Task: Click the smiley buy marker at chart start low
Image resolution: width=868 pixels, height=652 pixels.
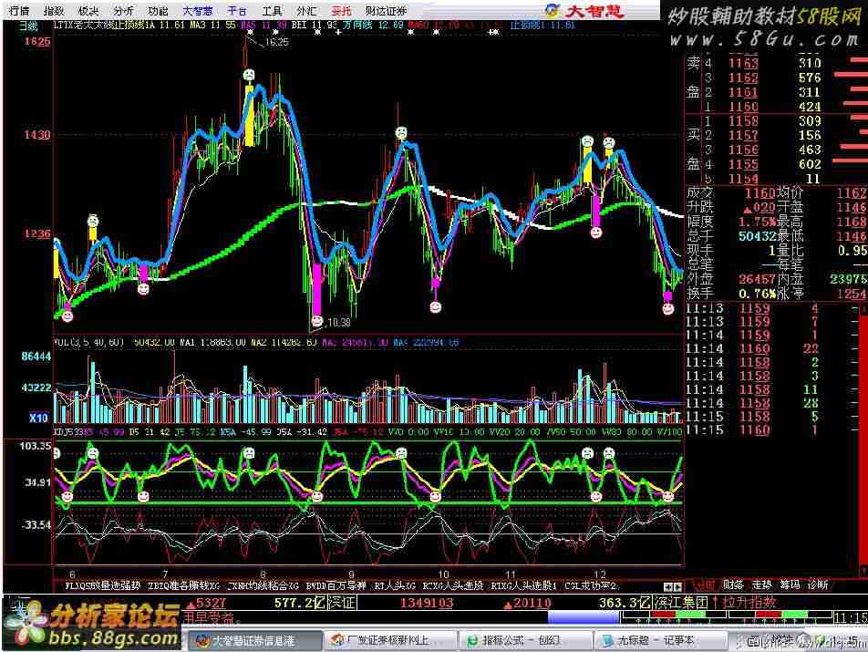Action: [x=67, y=316]
